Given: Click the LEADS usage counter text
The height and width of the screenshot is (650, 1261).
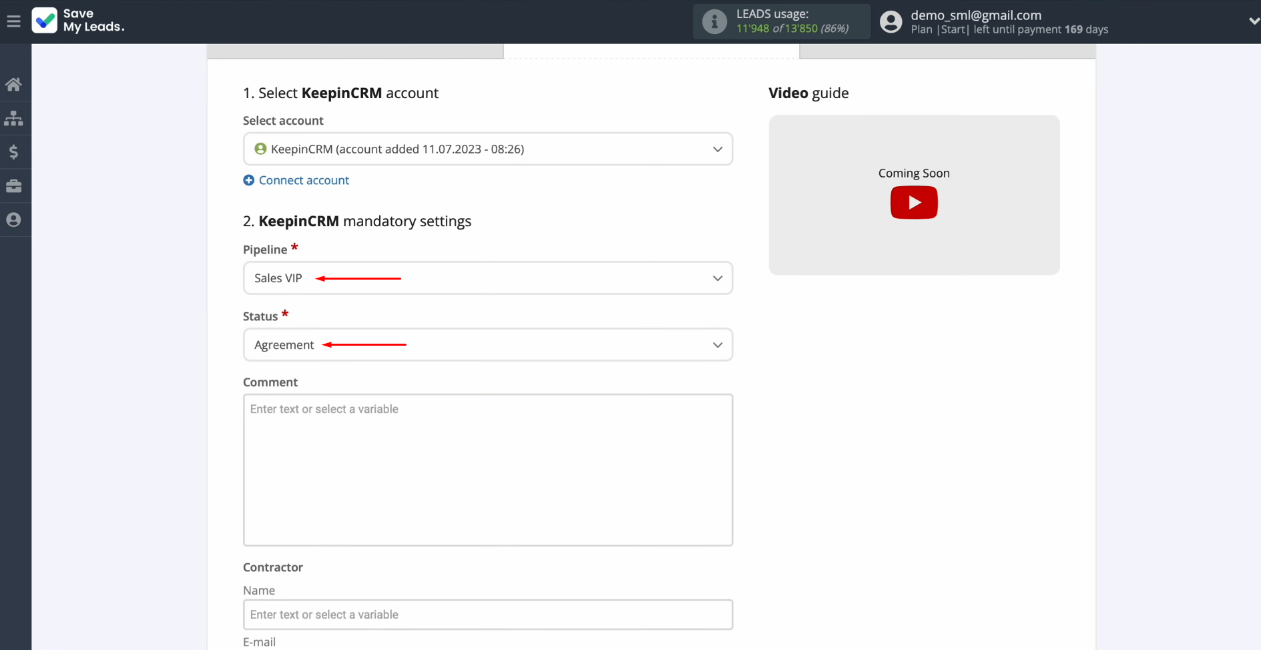Looking at the screenshot, I should [792, 29].
